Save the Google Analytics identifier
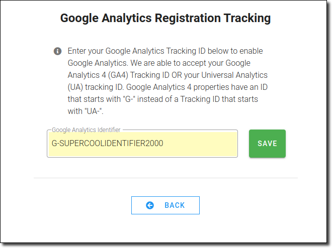Image resolution: width=332 pixels, height=248 pixels. (267, 144)
